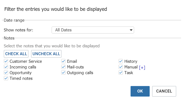Confirm the filter with OK
This screenshot has width=183, height=99.
[x=140, y=91]
